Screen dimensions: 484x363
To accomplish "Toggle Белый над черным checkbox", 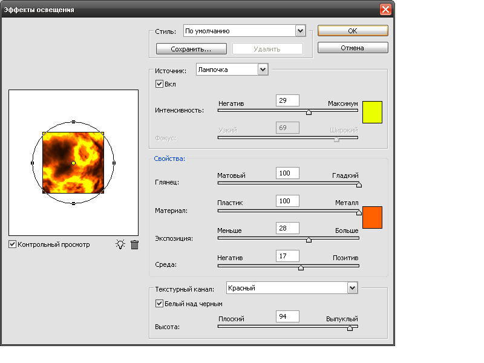I will (159, 304).
